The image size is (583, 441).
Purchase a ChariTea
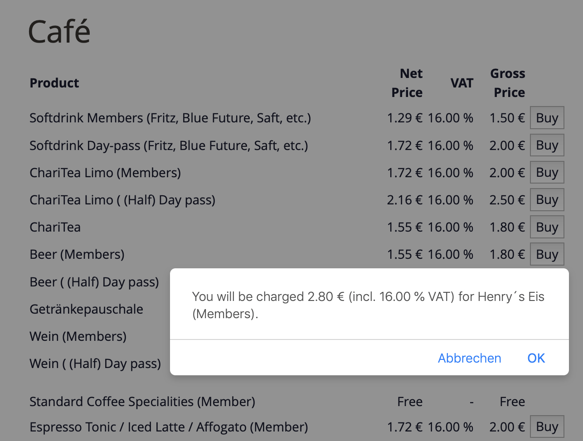(547, 227)
